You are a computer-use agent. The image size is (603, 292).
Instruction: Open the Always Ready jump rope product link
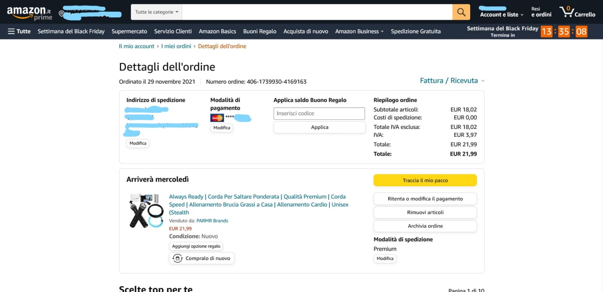click(259, 205)
